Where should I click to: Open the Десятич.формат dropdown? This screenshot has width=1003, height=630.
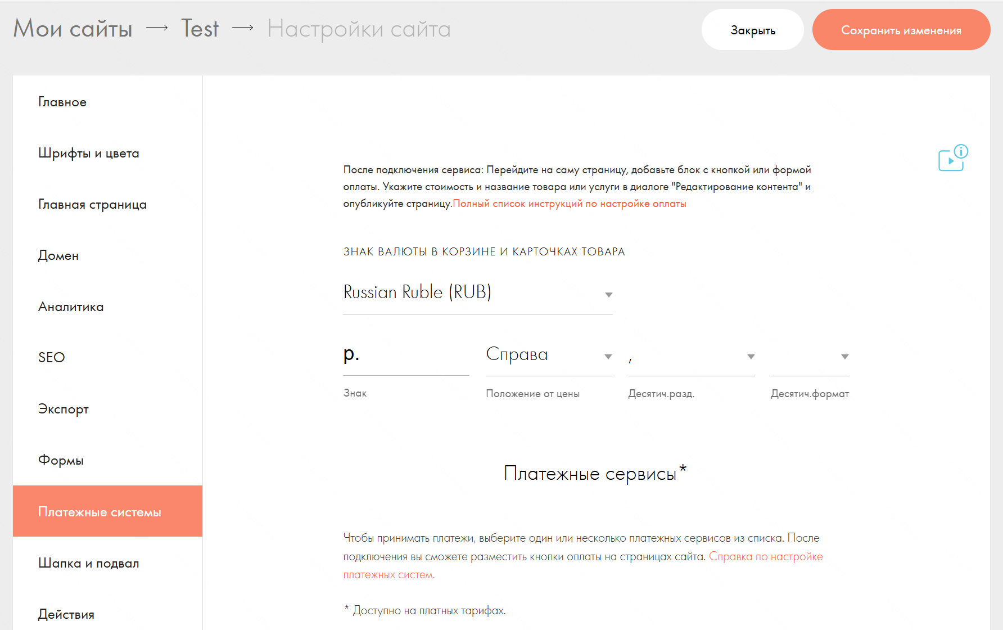(810, 357)
